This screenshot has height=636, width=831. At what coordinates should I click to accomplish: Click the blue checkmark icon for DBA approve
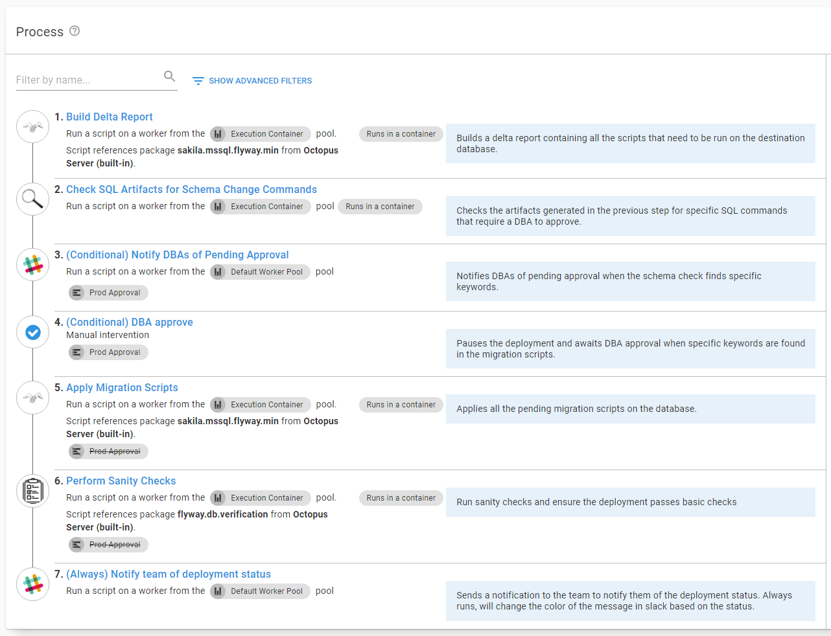[32, 332]
